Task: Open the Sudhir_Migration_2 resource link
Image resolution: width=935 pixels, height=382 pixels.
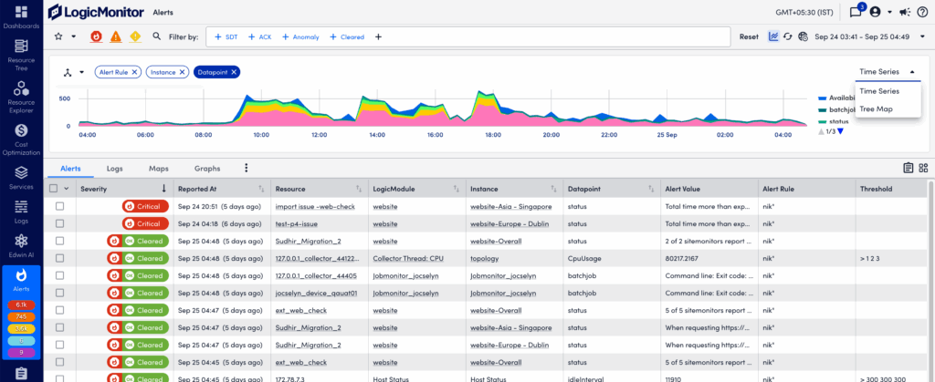Action: point(308,241)
